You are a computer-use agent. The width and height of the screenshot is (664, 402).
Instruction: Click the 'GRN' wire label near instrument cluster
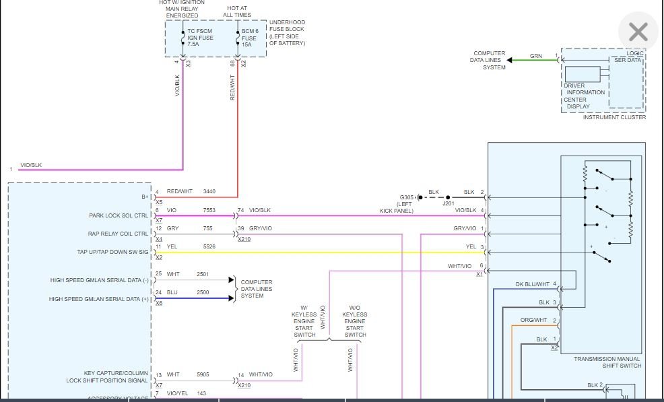[x=535, y=56]
